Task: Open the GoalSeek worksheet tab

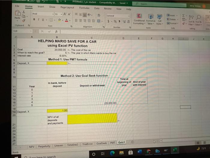Action: [x=101, y=143]
